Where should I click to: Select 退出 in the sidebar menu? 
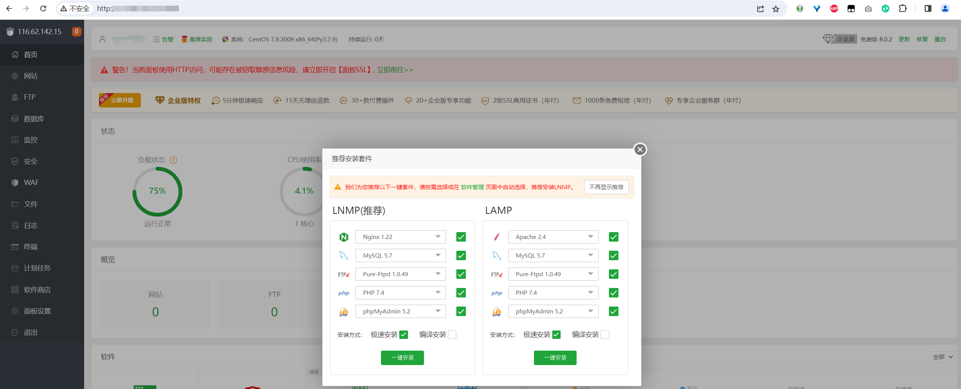(42, 332)
